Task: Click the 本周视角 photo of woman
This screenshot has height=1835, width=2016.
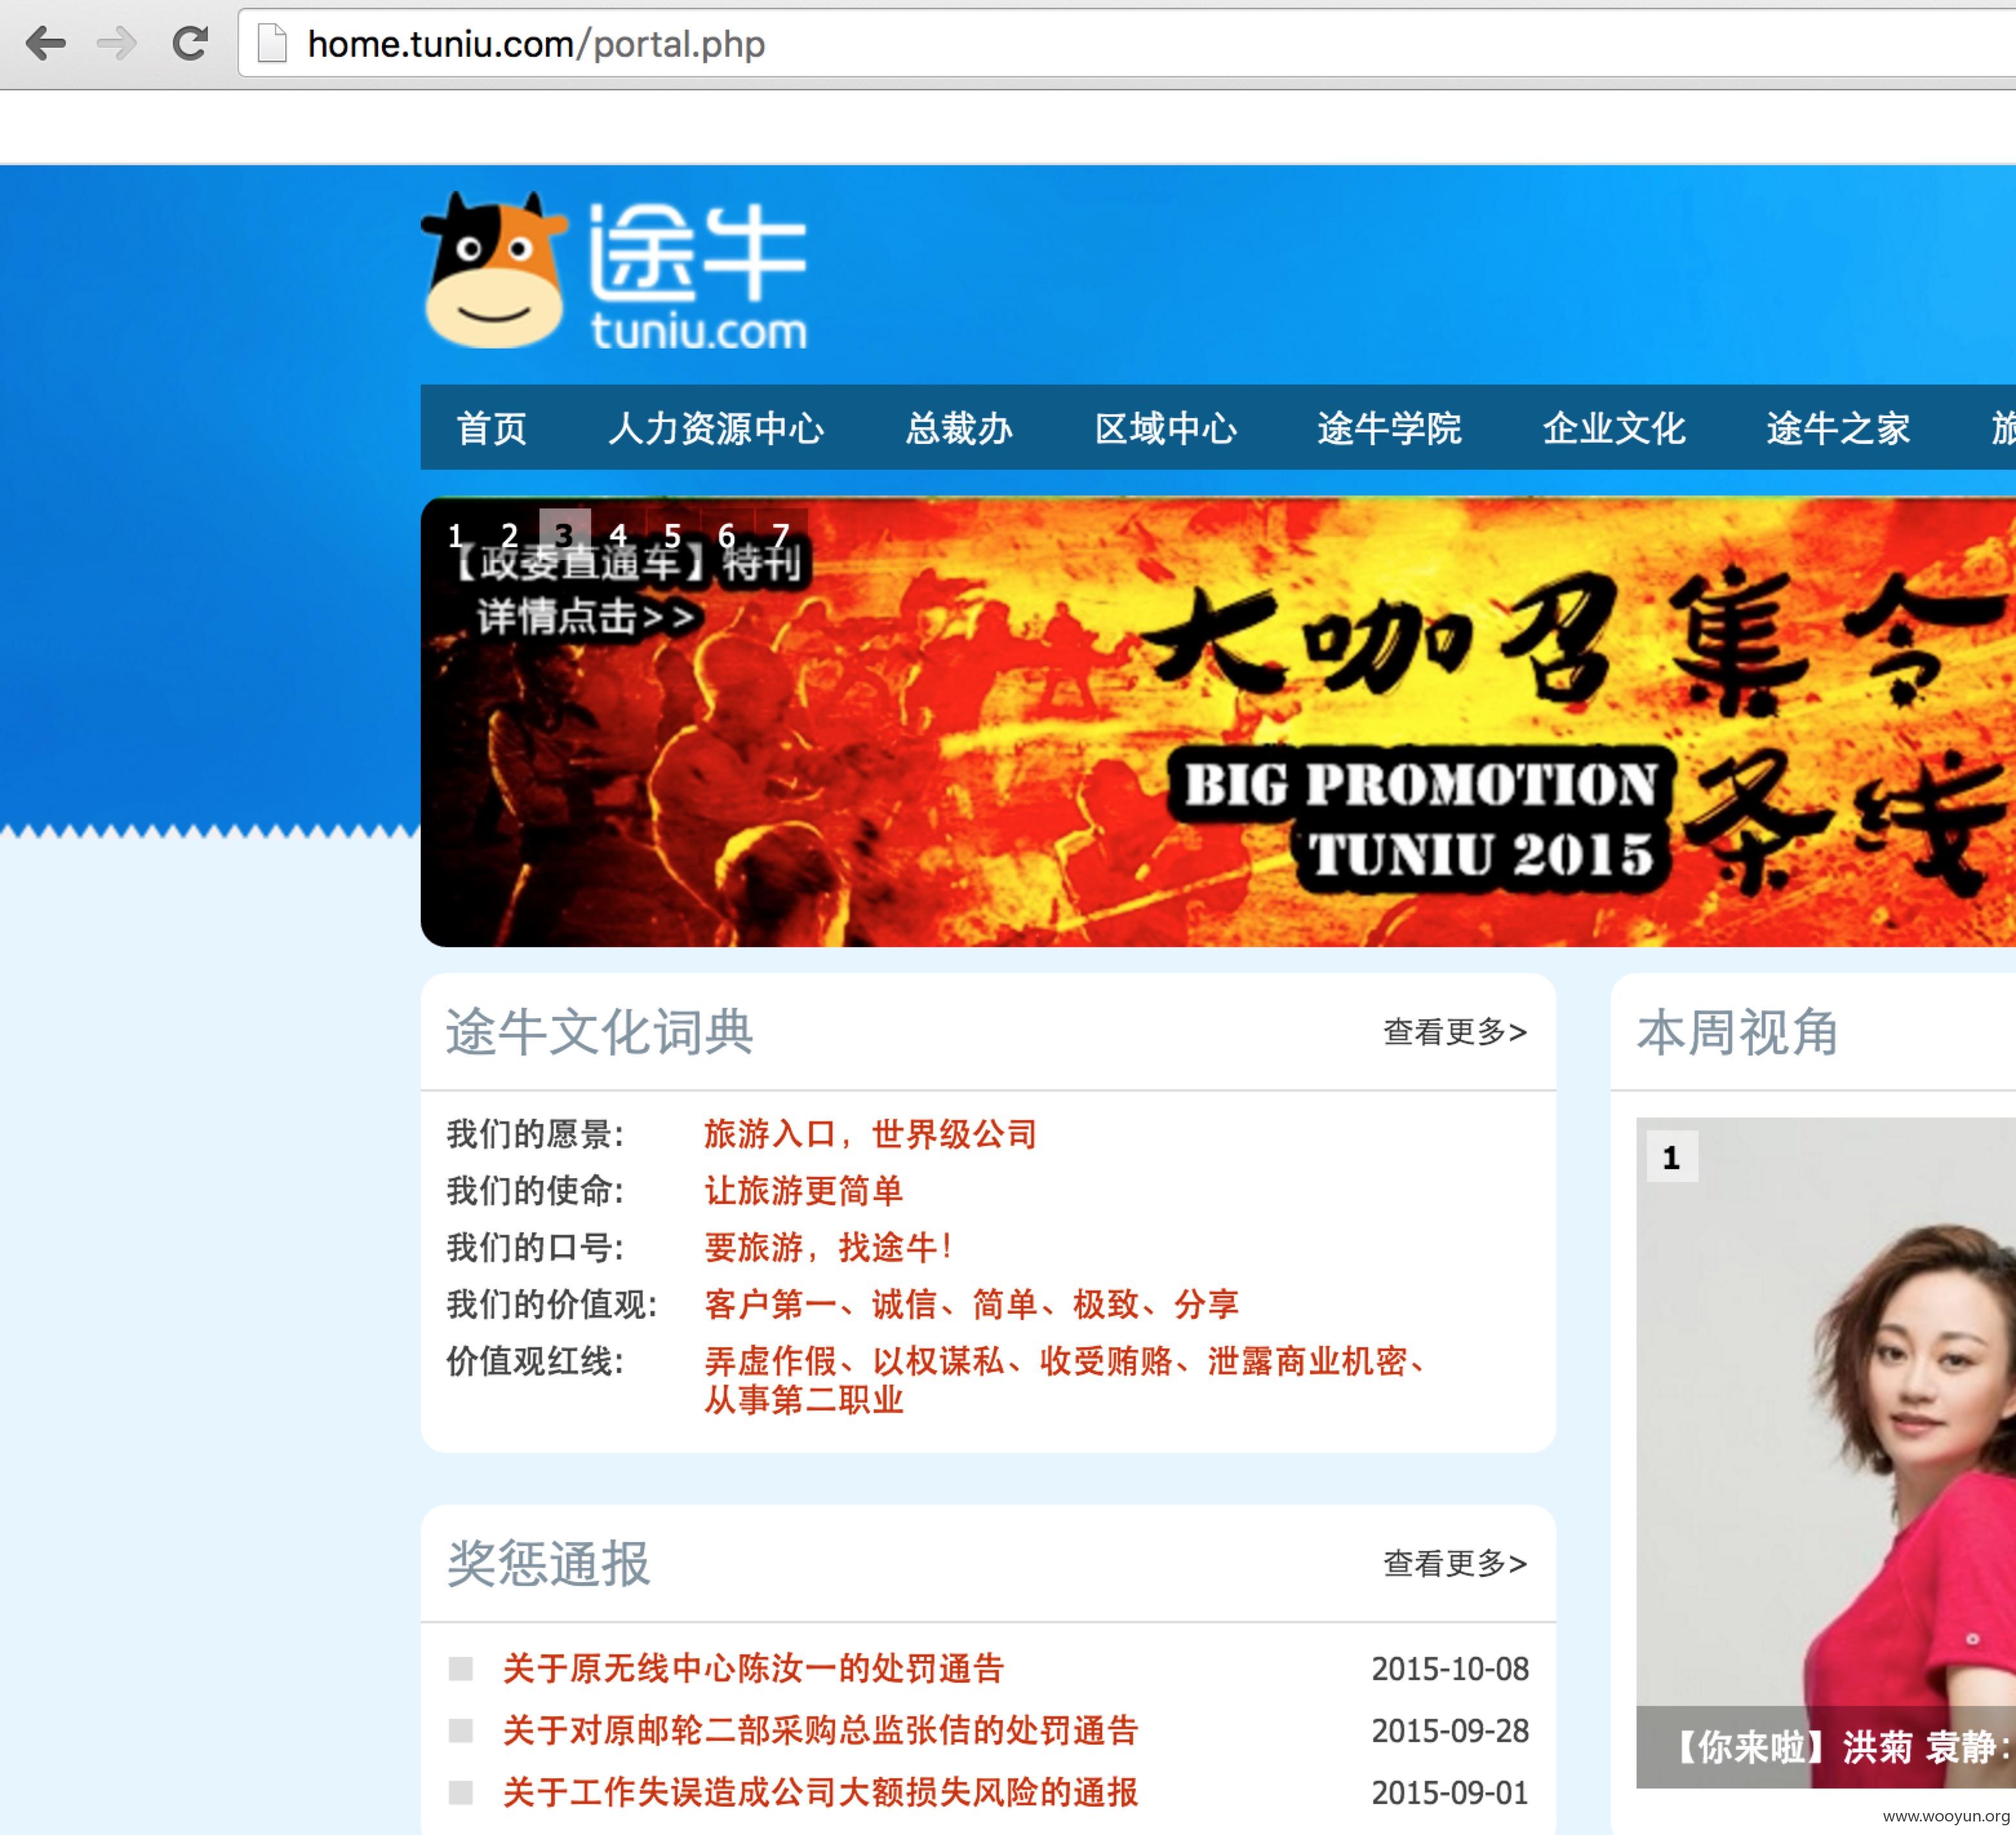Action: 1826,1452
